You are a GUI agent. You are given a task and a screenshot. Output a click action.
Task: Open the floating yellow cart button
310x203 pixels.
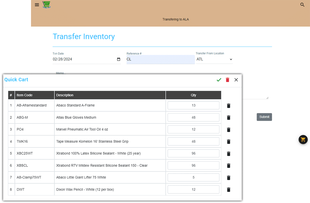(303, 140)
